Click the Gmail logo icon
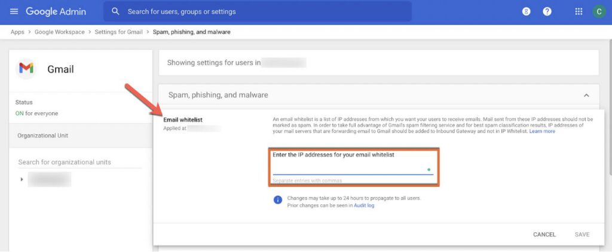The width and height of the screenshot is (612, 252). [26, 69]
